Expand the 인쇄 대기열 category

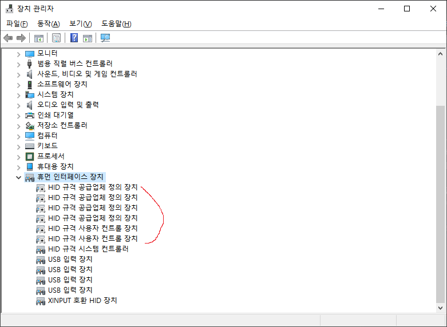pyautogui.click(x=18, y=116)
